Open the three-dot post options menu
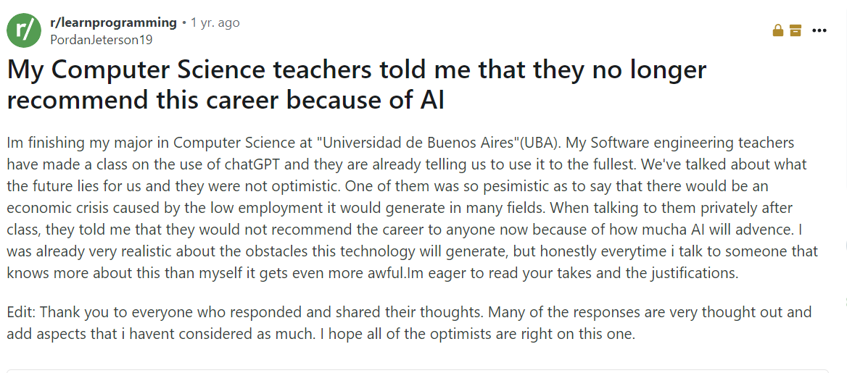 819,30
